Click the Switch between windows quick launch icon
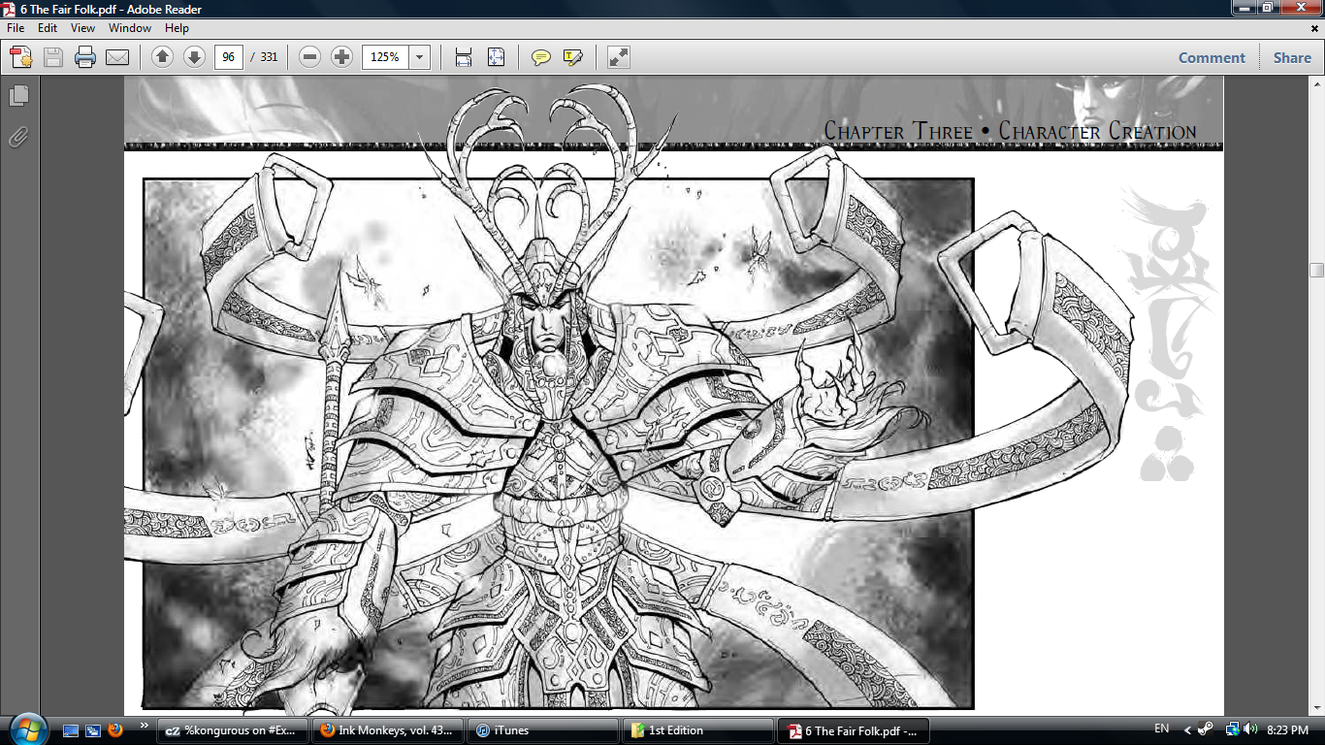 pos(93,729)
